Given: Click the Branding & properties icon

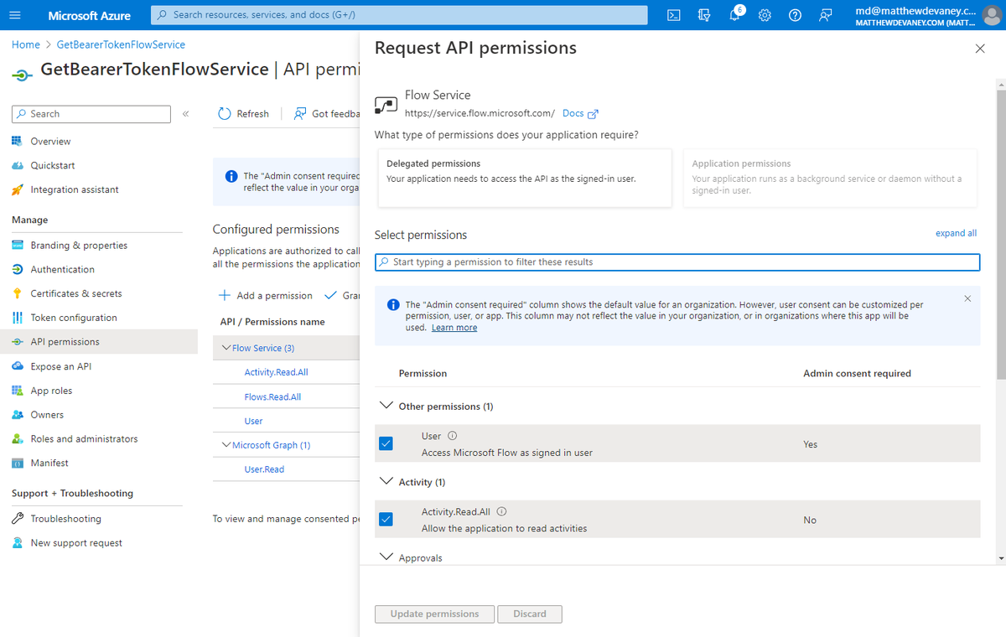Looking at the screenshot, I should (18, 246).
